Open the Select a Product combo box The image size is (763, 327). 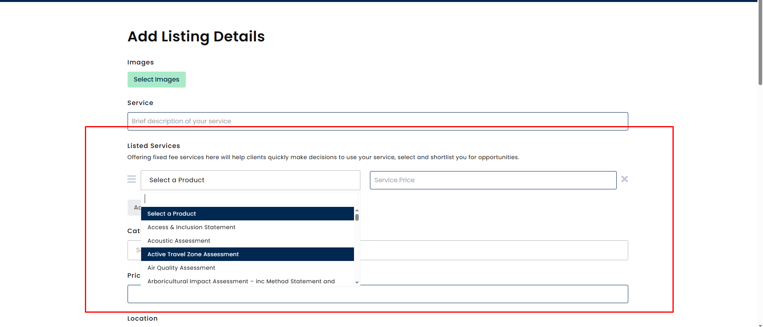[x=250, y=180]
